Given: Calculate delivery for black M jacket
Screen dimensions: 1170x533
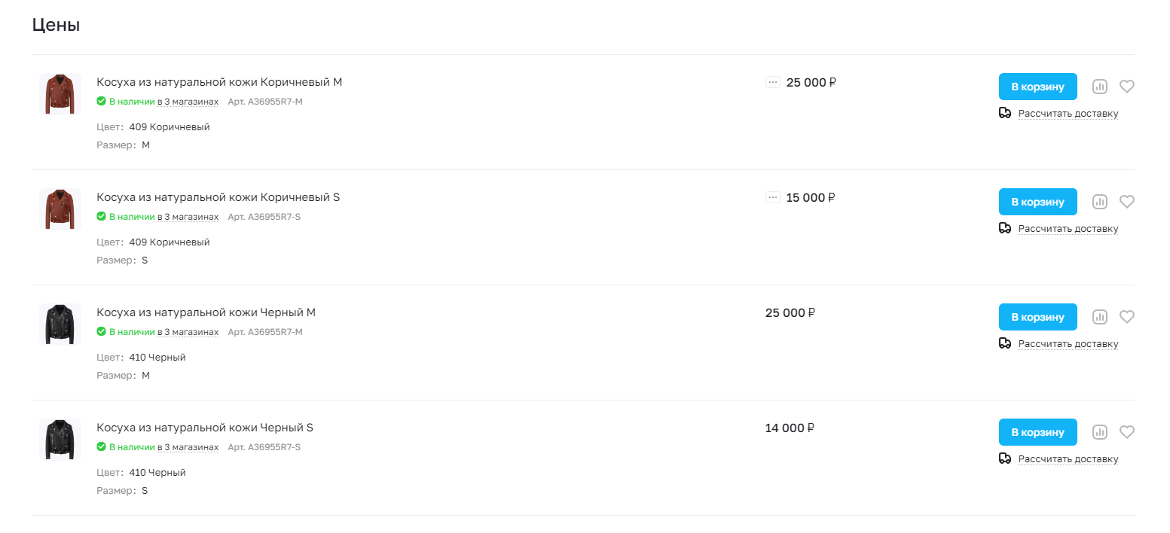Looking at the screenshot, I should (1068, 344).
